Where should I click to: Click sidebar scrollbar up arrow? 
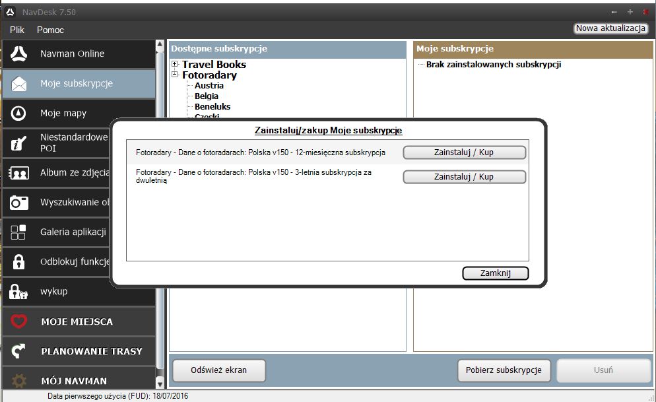[x=160, y=44]
